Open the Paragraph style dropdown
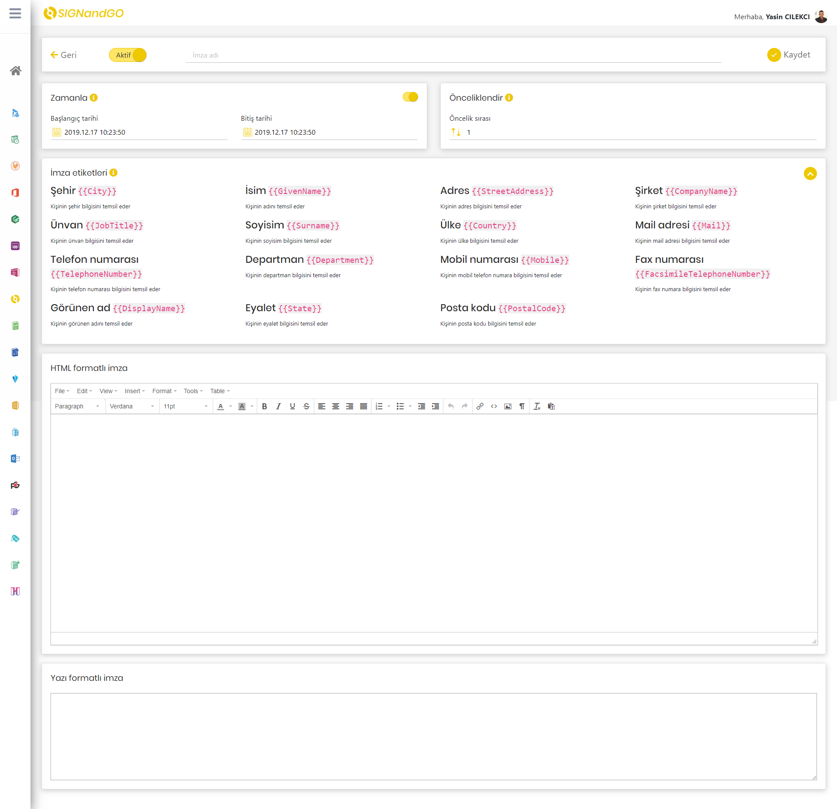This screenshot has height=809, width=837. 77,406
